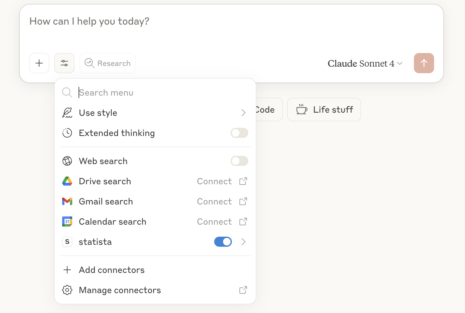Click external link icon on Manage connectors row
The height and width of the screenshot is (313, 465).
click(243, 290)
